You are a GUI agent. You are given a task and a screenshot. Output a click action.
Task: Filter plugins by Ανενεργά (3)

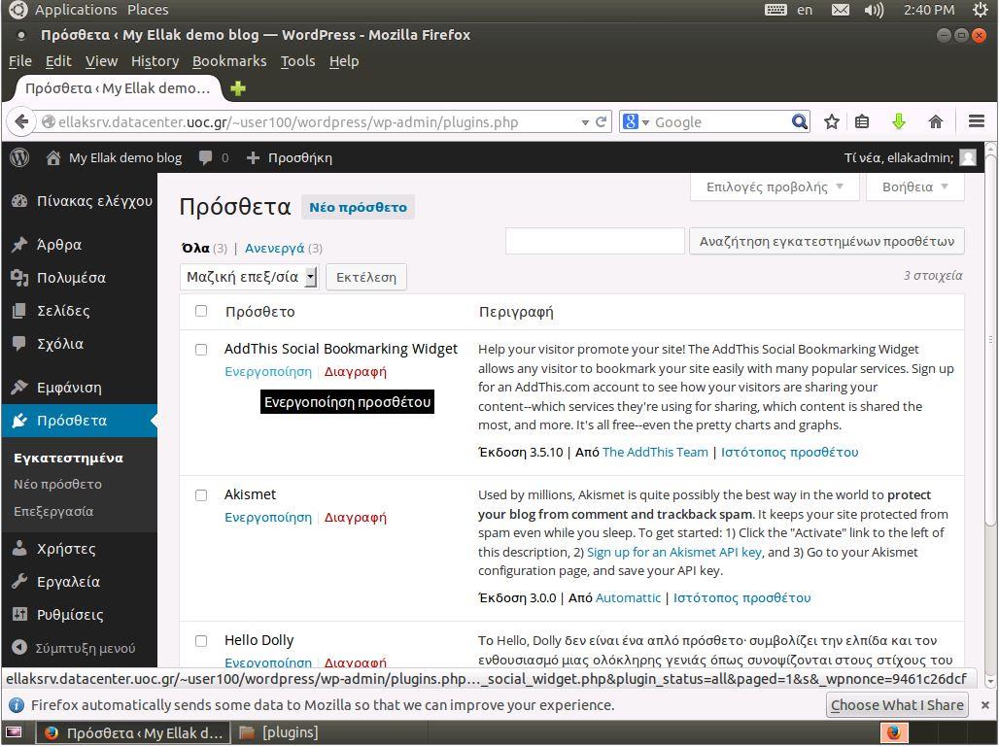(284, 249)
